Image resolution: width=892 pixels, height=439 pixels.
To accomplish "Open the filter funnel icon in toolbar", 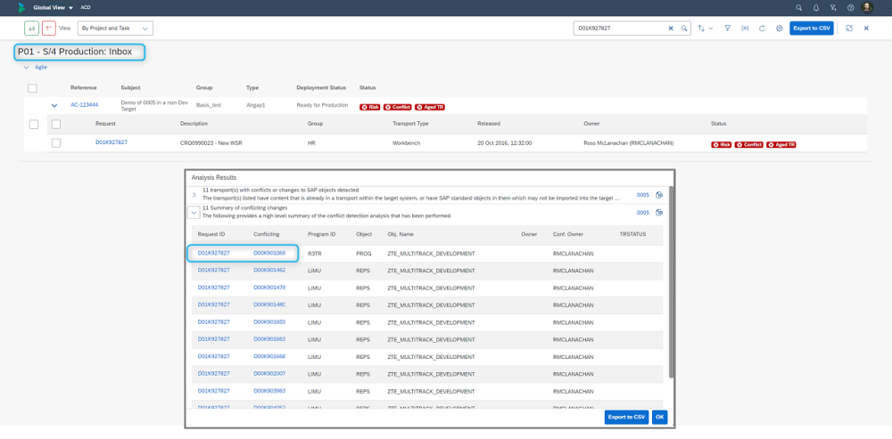I will pyautogui.click(x=728, y=28).
